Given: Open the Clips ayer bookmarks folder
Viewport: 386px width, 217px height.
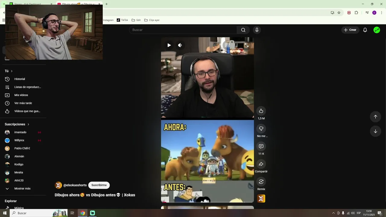Looking at the screenshot, I should coord(152,20).
